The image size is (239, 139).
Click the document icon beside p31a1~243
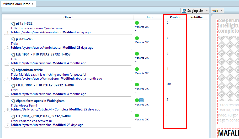[13, 39]
